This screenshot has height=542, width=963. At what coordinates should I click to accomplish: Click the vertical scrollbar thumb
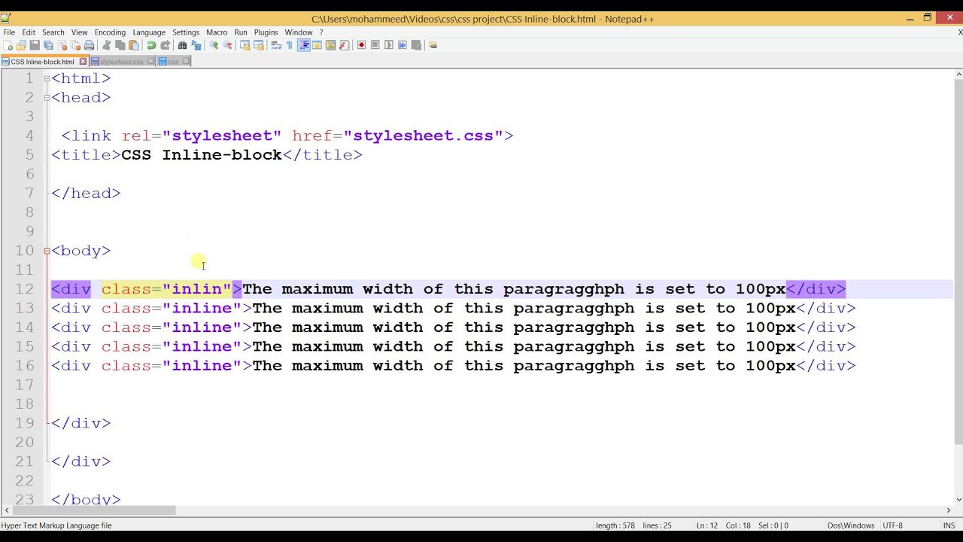coord(958,261)
